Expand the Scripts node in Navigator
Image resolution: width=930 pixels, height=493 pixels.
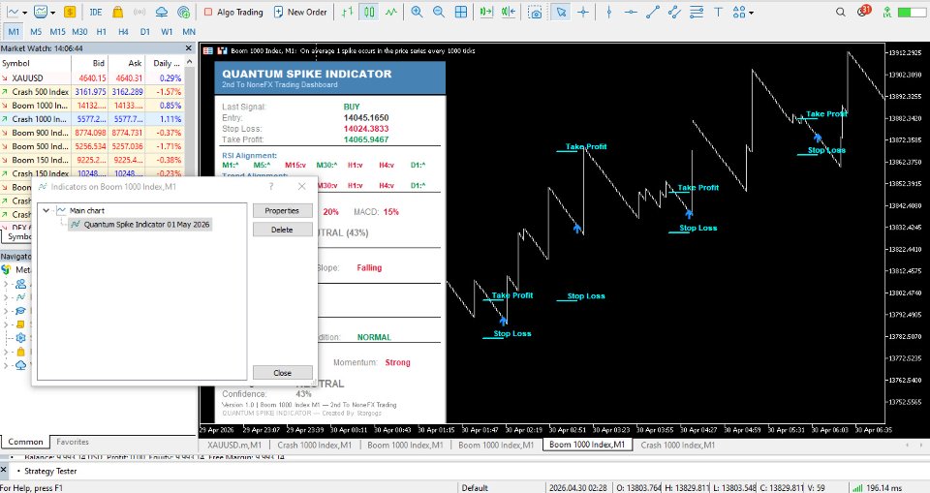click(6, 324)
